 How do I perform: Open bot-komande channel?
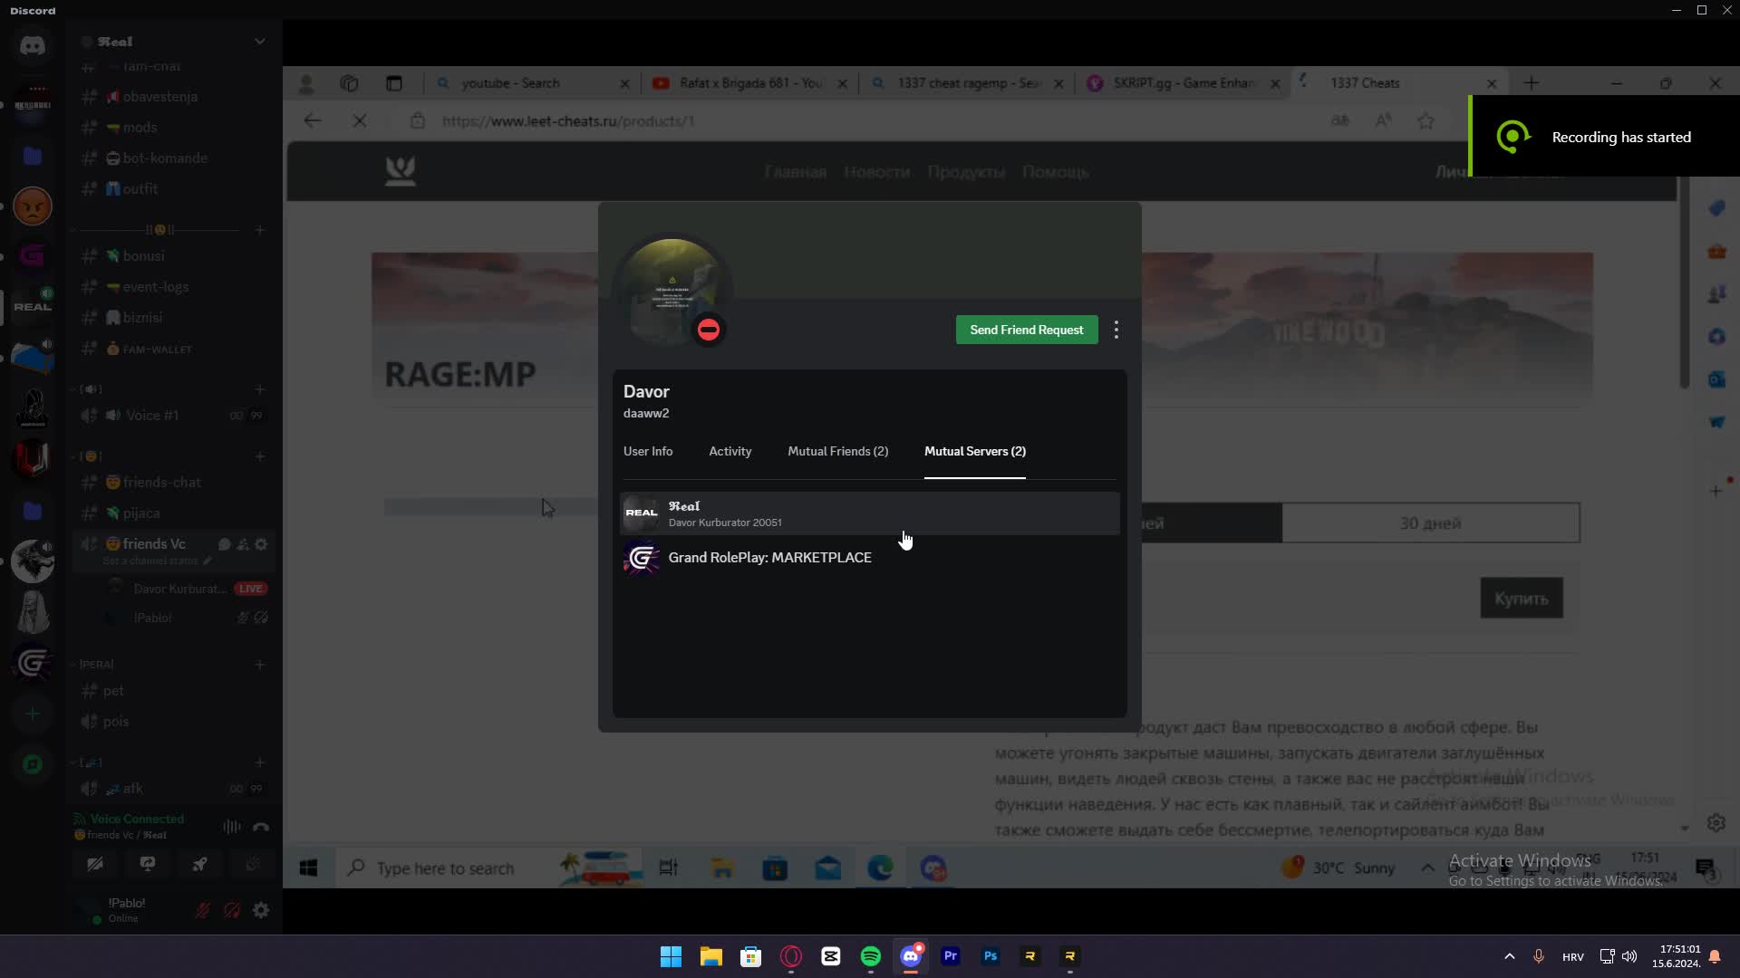(x=174, y=158)
